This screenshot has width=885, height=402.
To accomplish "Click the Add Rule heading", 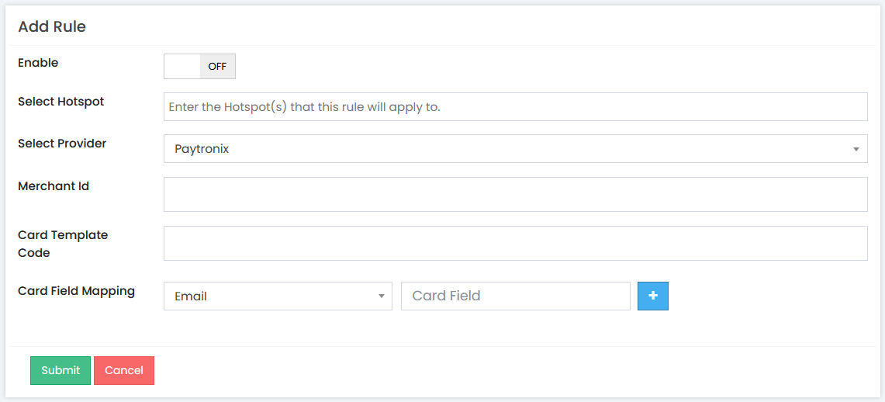I will (x=52, y=26).
